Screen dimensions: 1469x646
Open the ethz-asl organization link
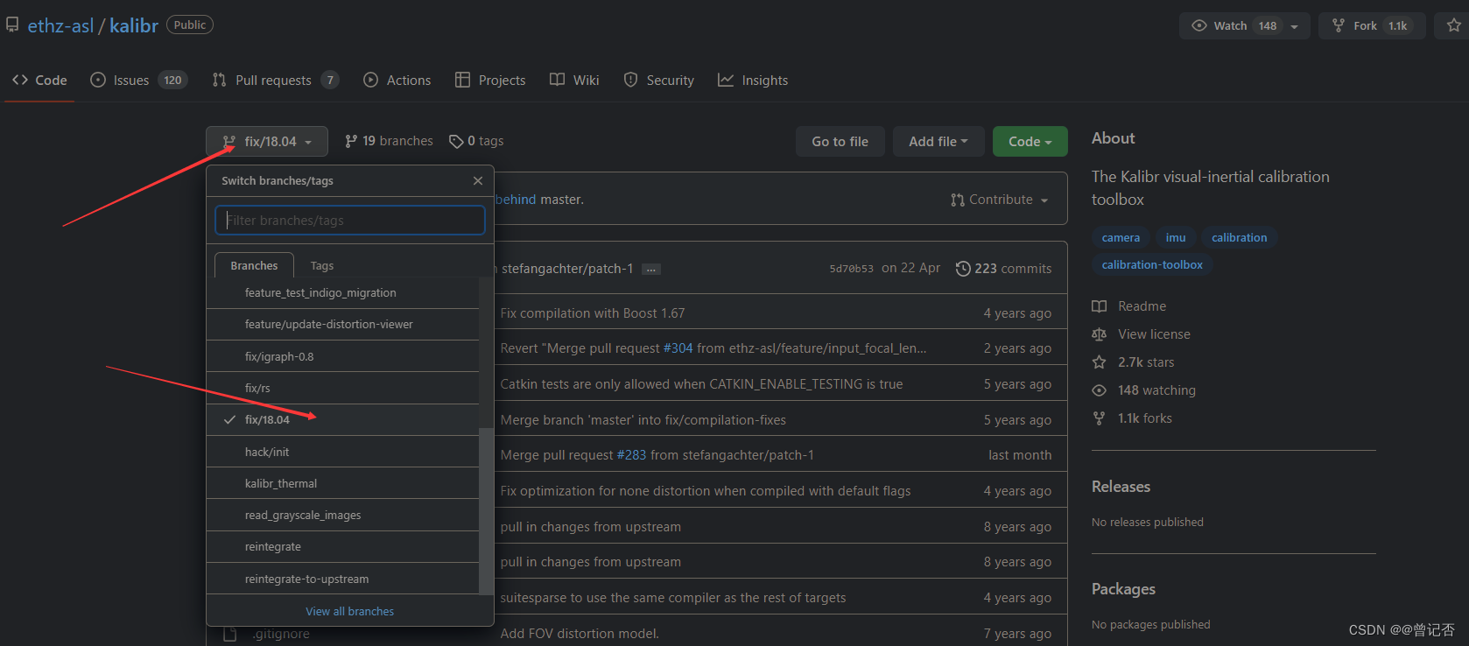pos(60,25)
